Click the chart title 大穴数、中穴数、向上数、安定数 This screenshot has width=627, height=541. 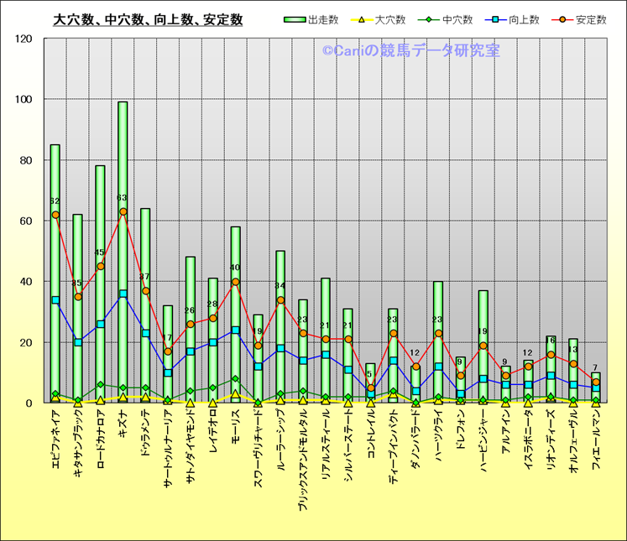[x=148, y=19]
